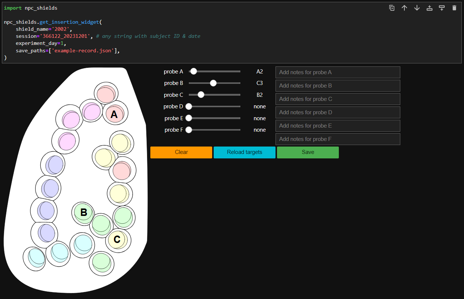The height and width of the screenshot is (299, 464).
Task: Move cell up with arrow icon
Action: point(404,8)
